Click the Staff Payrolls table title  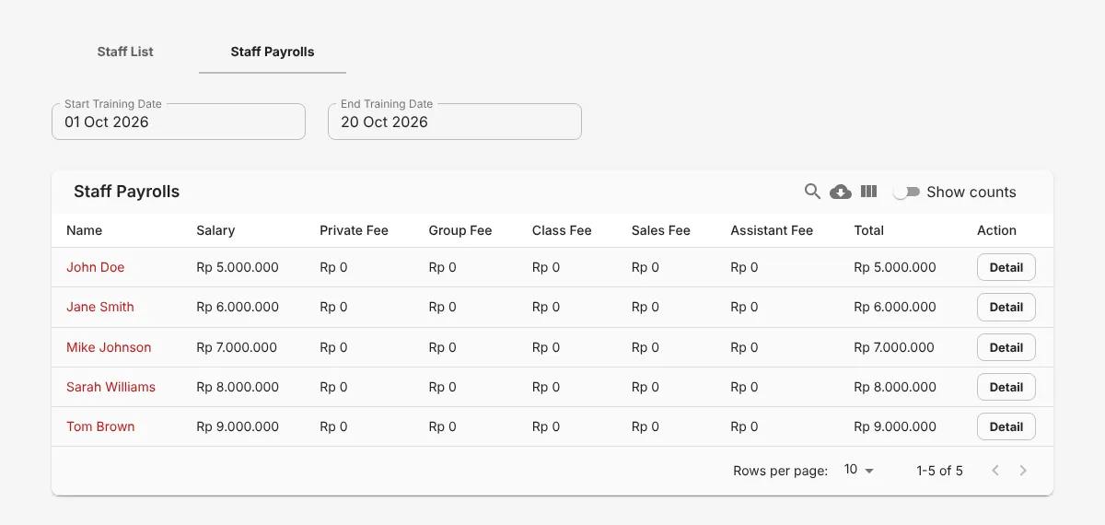click(127, 192)
